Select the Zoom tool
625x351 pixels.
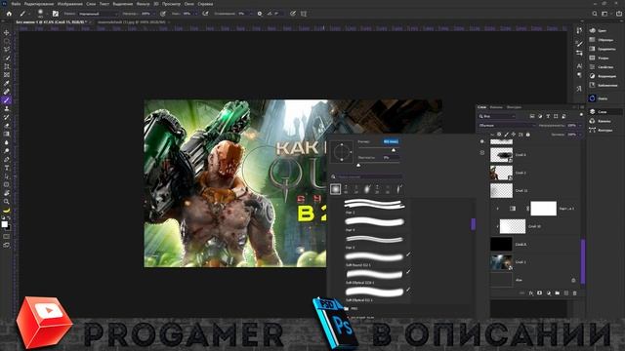click(7, 202)
